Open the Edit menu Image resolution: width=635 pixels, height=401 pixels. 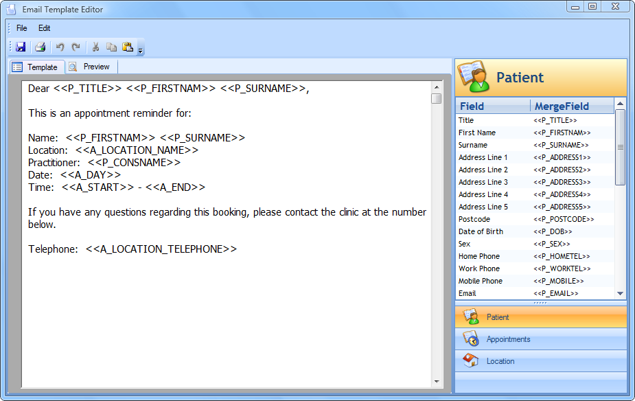(x=44, y=28)
